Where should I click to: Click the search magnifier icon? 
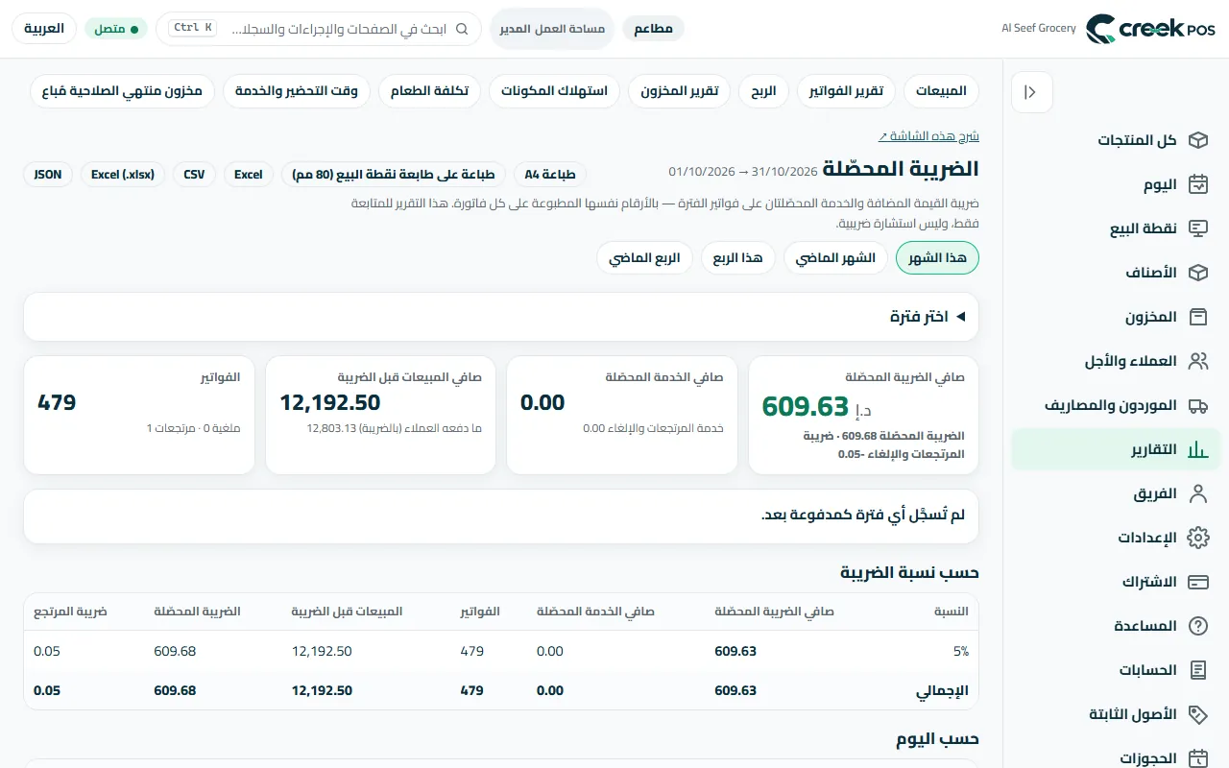tap(462, 29)
